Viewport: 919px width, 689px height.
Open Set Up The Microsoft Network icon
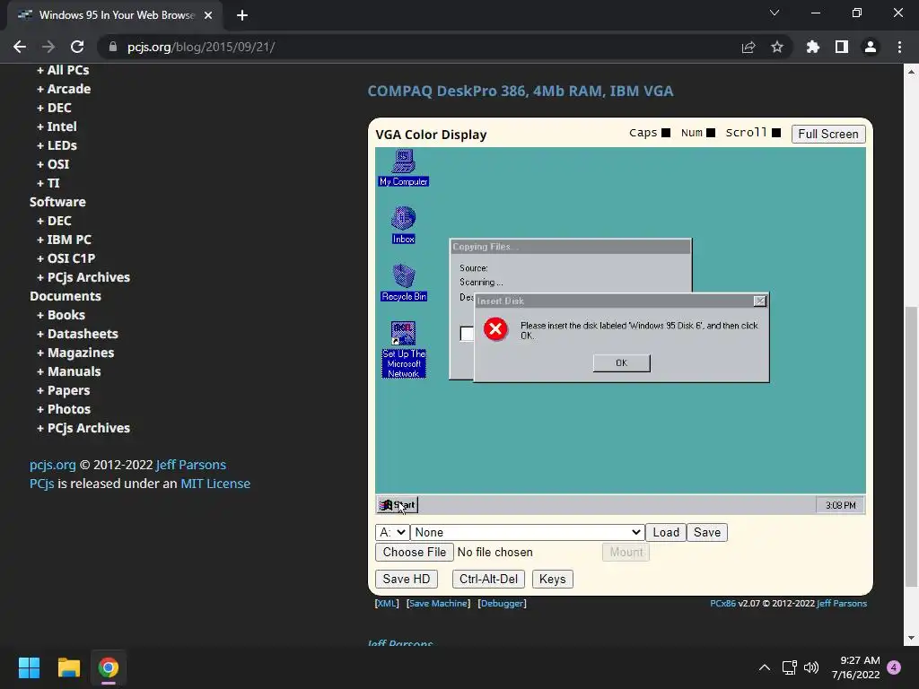click(x=403, y=350)
